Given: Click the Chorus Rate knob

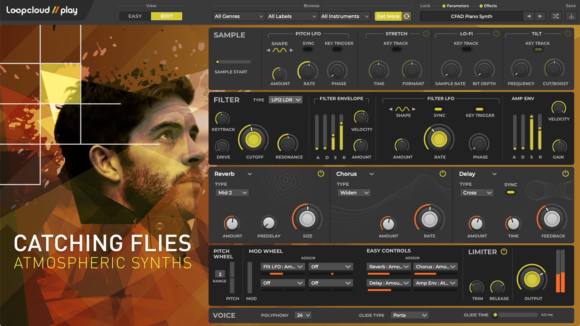Looking at the screenshot, I should pyautogui.click(x=429, y=219).
